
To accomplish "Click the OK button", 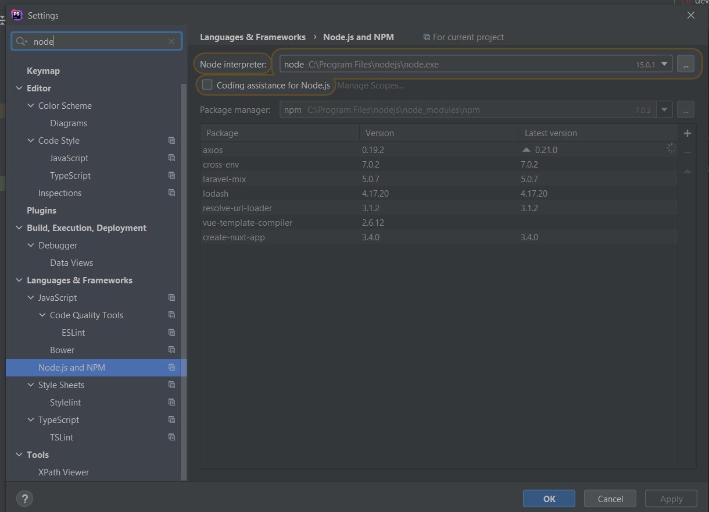I will tap(549, 499).
